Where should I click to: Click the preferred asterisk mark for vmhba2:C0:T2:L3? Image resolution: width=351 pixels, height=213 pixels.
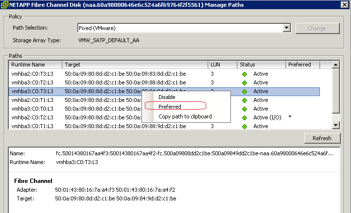pos(290,117)
